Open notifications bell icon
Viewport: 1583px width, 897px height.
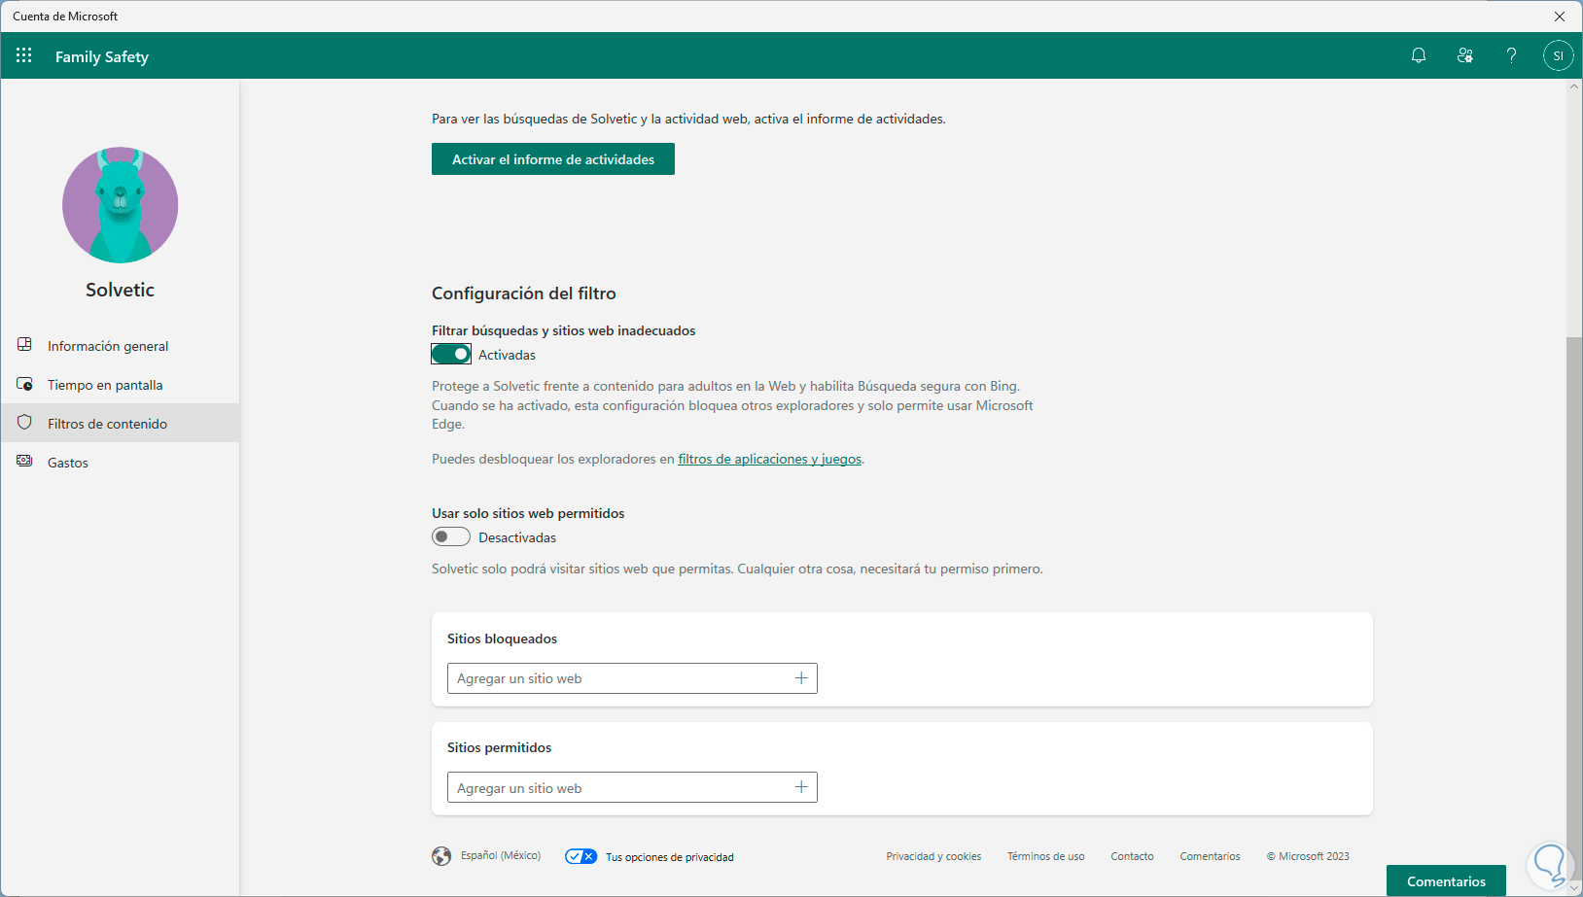[1419, 55]
